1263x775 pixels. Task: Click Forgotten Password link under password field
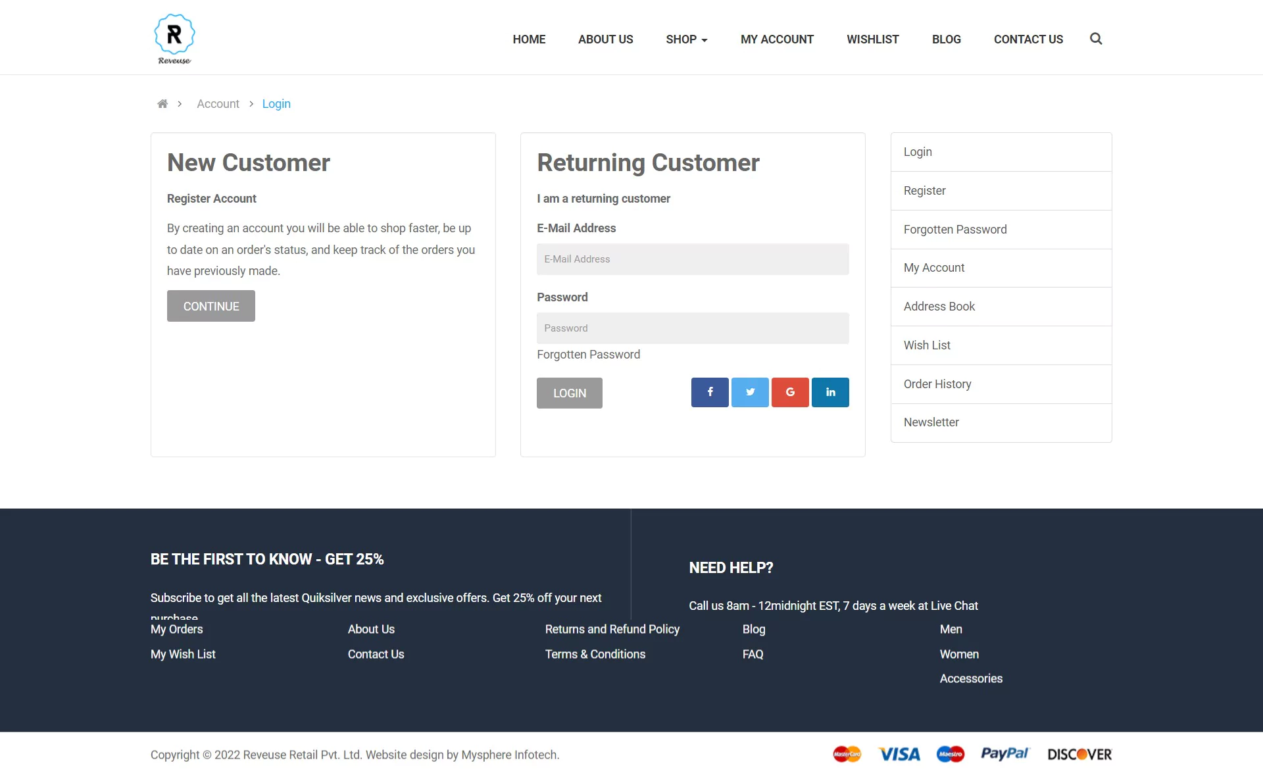coord(588,355)
